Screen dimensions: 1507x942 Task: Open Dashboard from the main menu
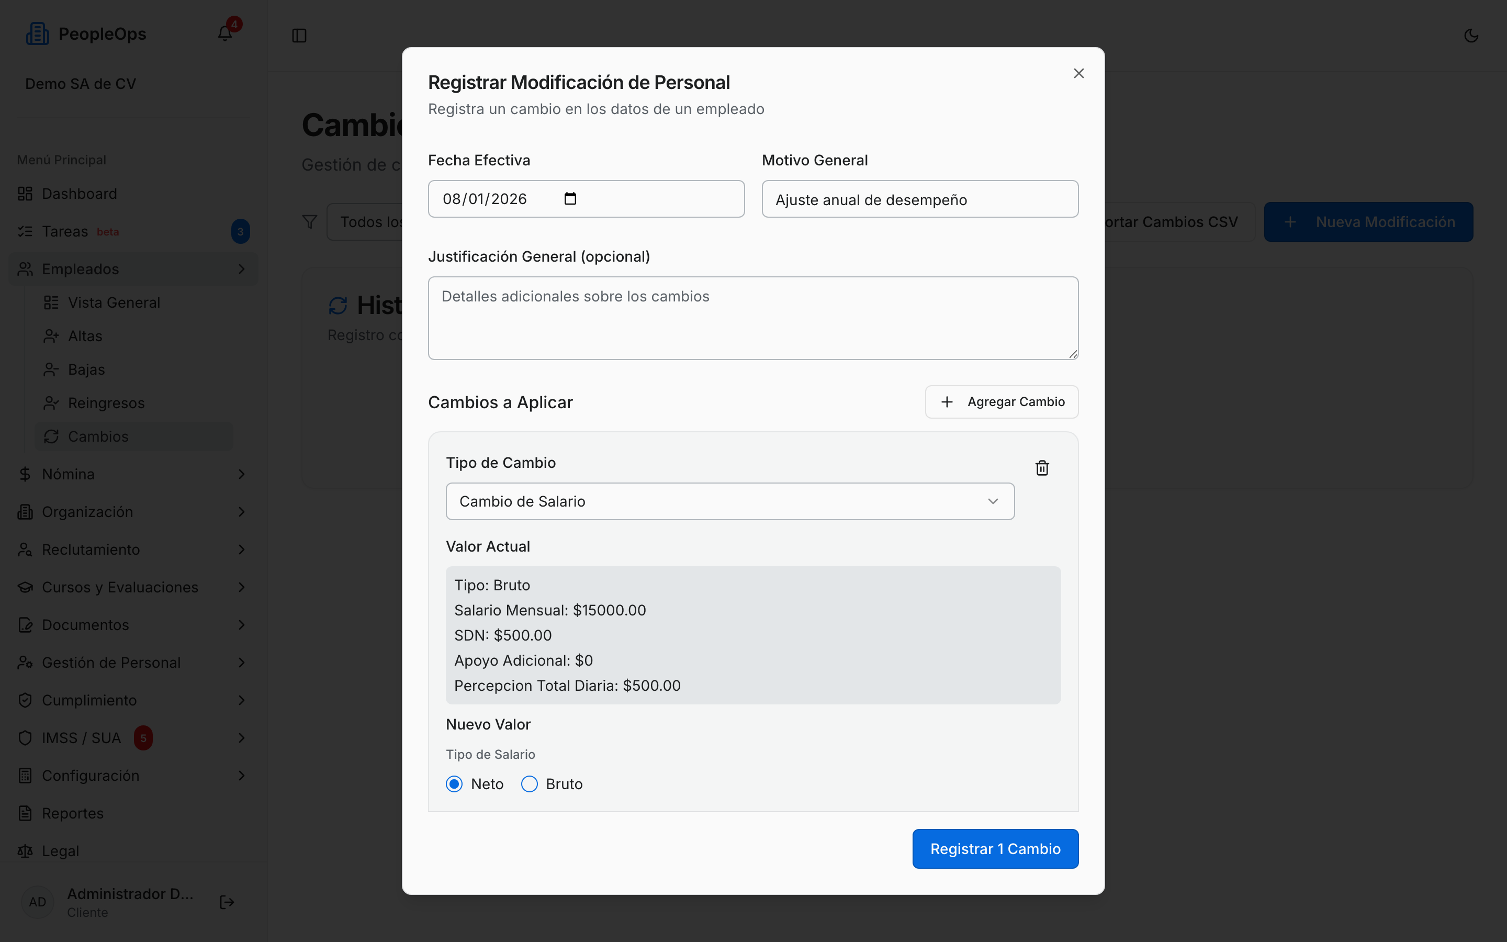[132, 194]
